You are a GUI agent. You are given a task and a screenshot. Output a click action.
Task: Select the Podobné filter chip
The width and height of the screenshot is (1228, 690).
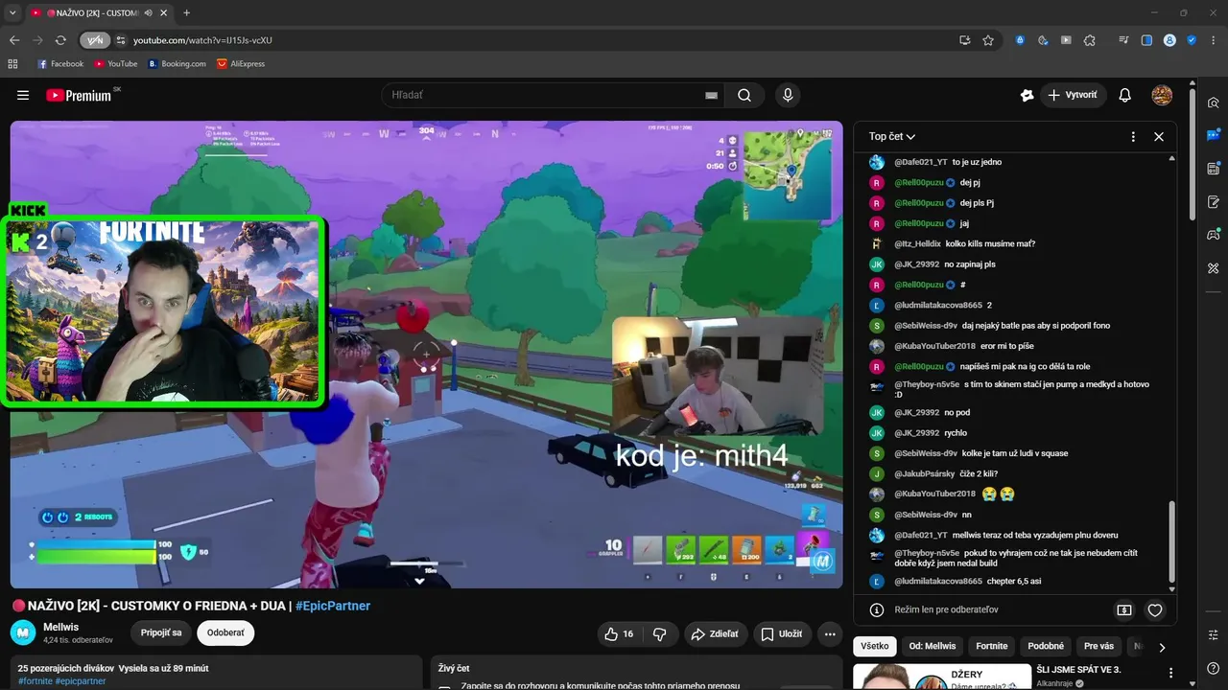coord(1046,646)
